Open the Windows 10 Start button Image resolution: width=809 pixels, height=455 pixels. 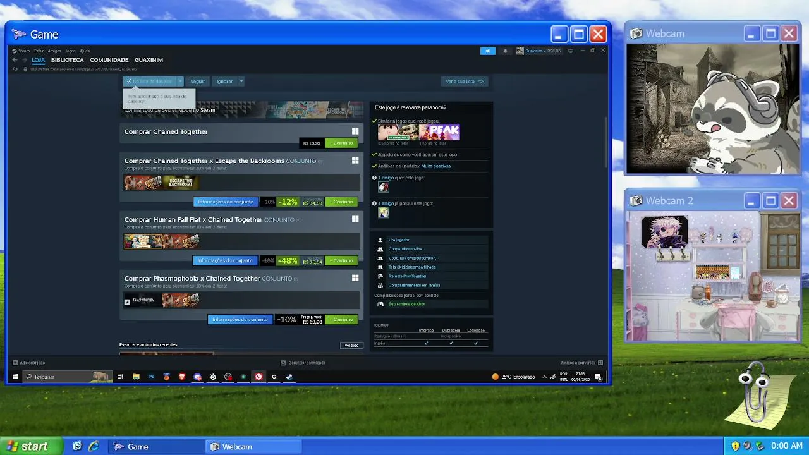15,377
